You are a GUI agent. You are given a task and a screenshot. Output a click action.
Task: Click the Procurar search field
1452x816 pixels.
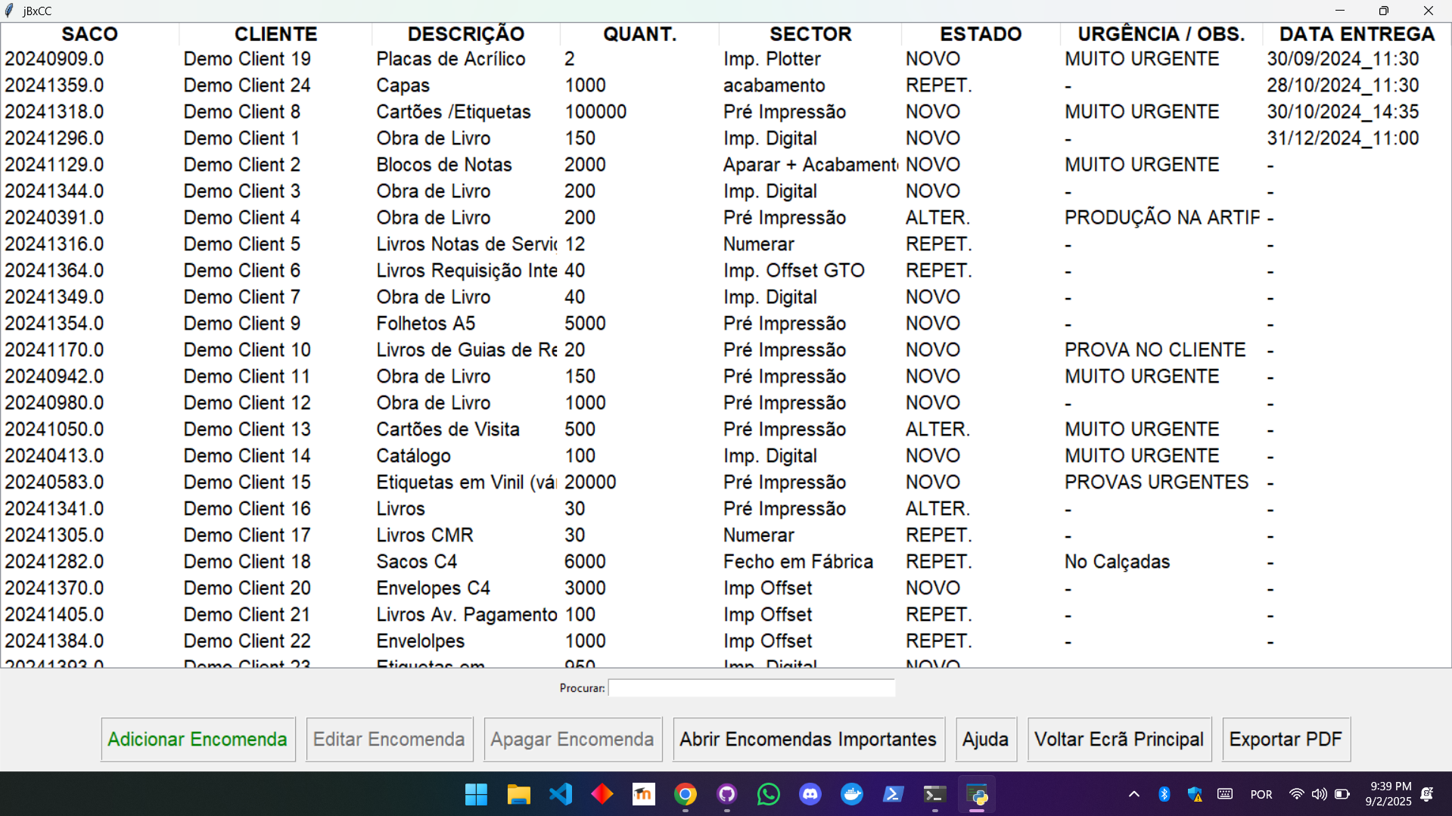[751, 687]
